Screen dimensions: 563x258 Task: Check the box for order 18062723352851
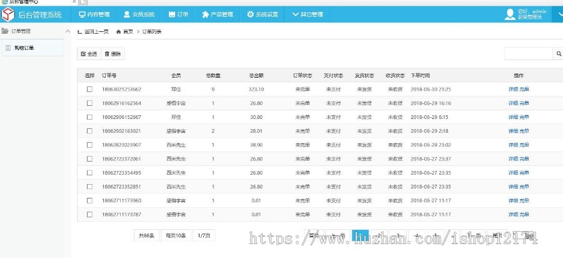click(x=89, y=187)
